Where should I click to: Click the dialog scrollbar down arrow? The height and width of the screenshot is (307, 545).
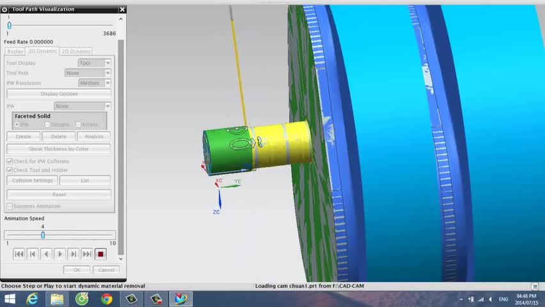point(121,258)
